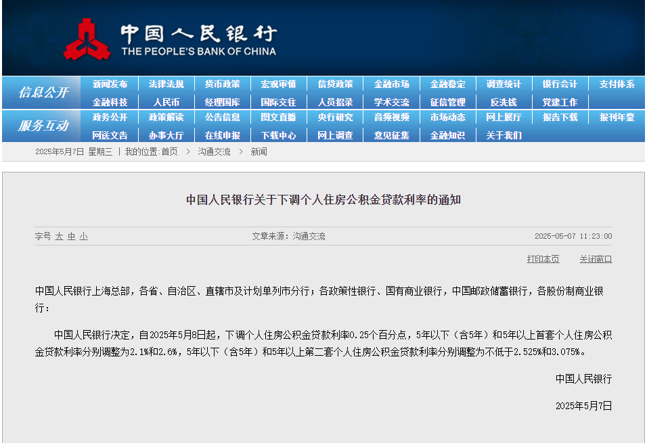647x443 pixels.
Task: Open 沟通交流 from the breadcrumb trail
Action: (214, 151)
